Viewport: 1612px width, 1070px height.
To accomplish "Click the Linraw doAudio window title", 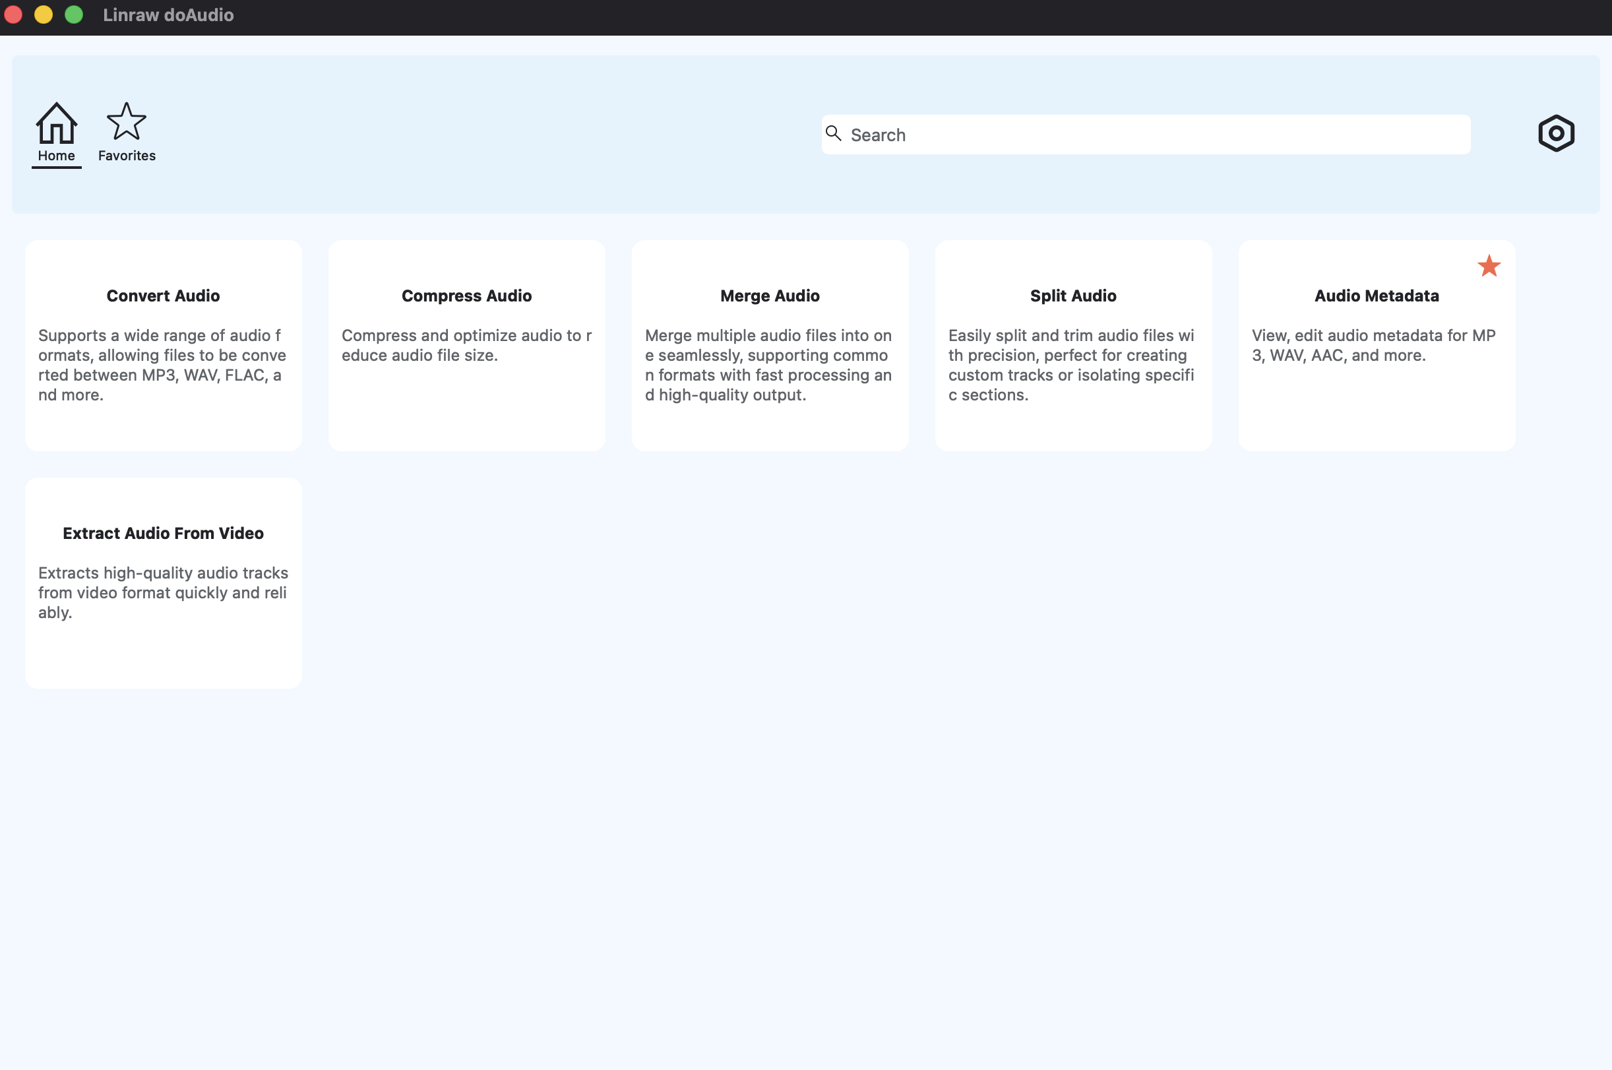I will (x=168, y=15).
